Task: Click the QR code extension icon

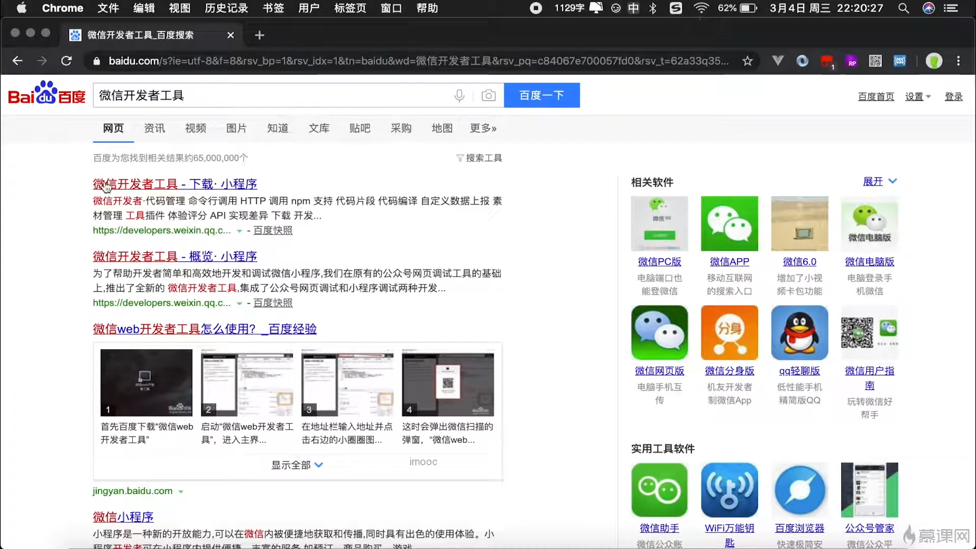Action: coord(875,61)
